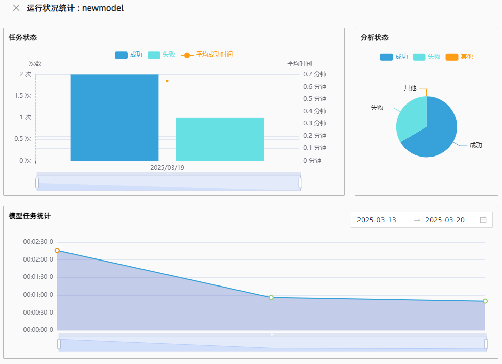Click the orange 平均成功时间 data point
The height and width of the screenshot is (364, 502).
[x=167, y=81]
